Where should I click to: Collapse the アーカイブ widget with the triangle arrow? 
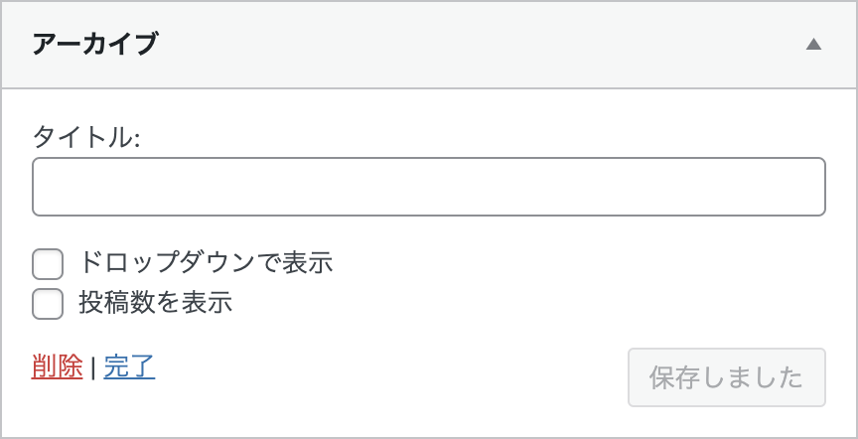click(813, 45)
